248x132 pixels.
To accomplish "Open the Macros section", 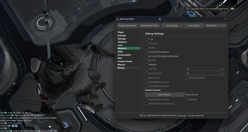I will (x=129, y=65).
